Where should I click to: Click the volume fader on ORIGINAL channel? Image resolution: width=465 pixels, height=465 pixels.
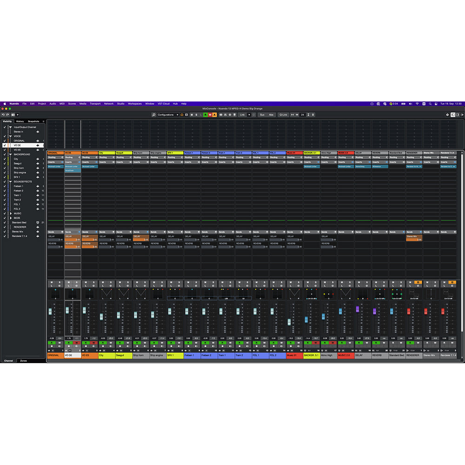(x=50, y=312)
